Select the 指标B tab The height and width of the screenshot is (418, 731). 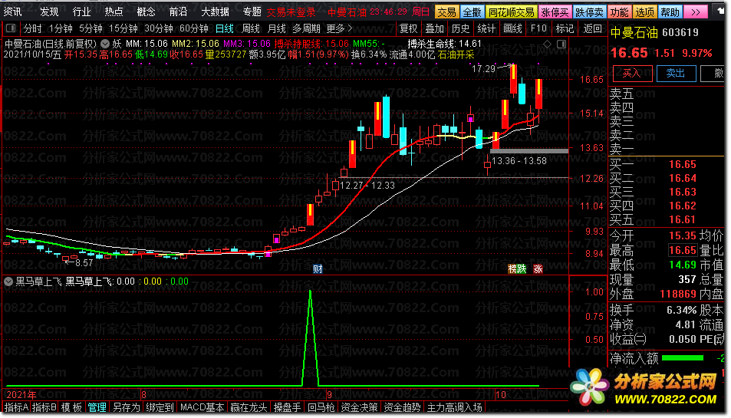44,407
